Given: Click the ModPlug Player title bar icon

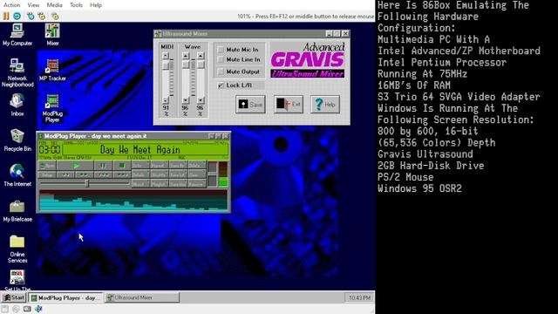Looking at the screenshot, I should tap(40, 136).
